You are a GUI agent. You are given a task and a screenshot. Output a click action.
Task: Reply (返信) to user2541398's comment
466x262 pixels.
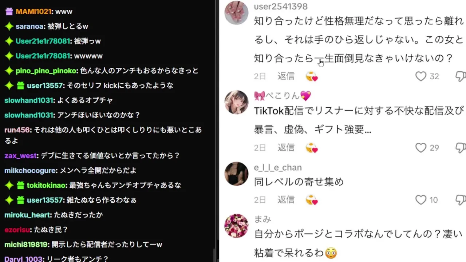(286, 76)
